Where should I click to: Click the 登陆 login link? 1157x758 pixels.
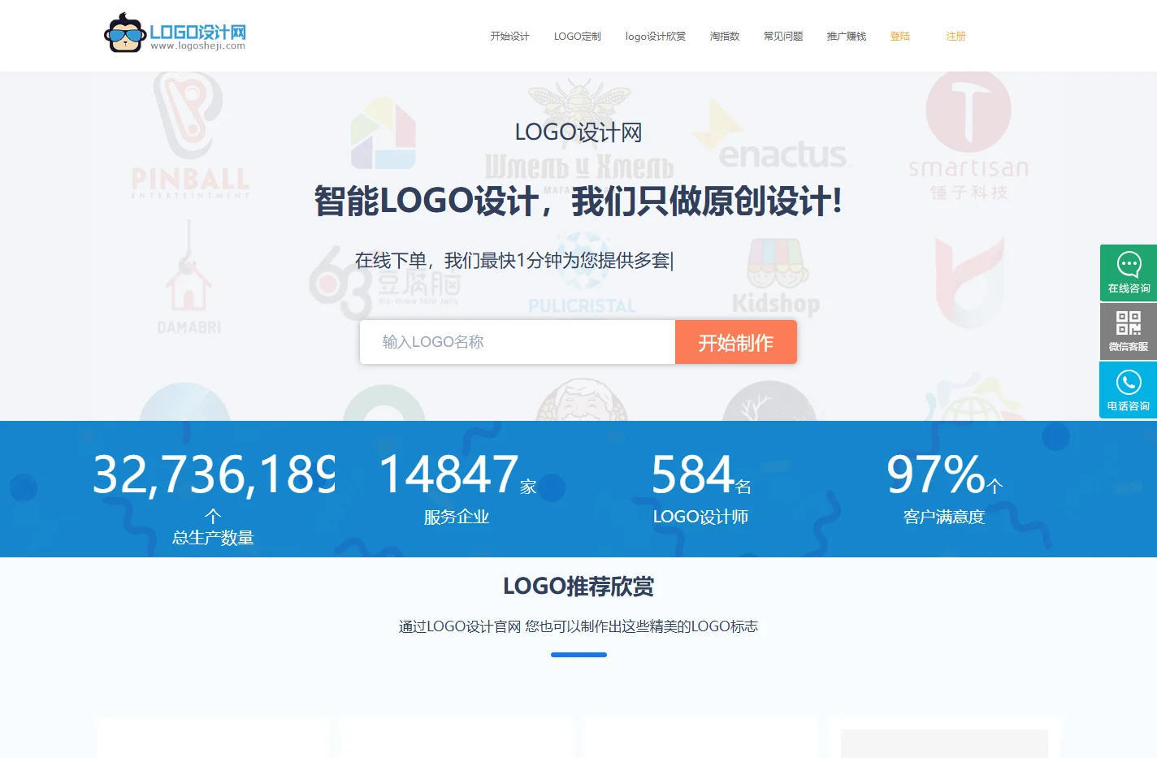coord(900,37)
